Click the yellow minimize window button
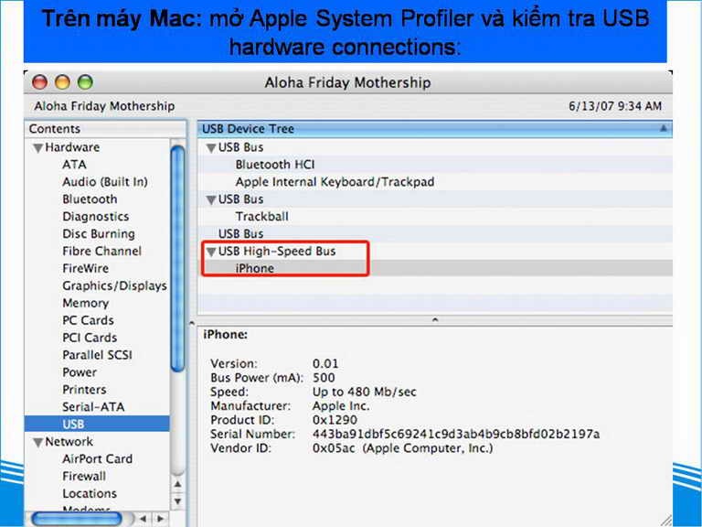The width and height of the screenshot is (702, 527). pos(62,82)
